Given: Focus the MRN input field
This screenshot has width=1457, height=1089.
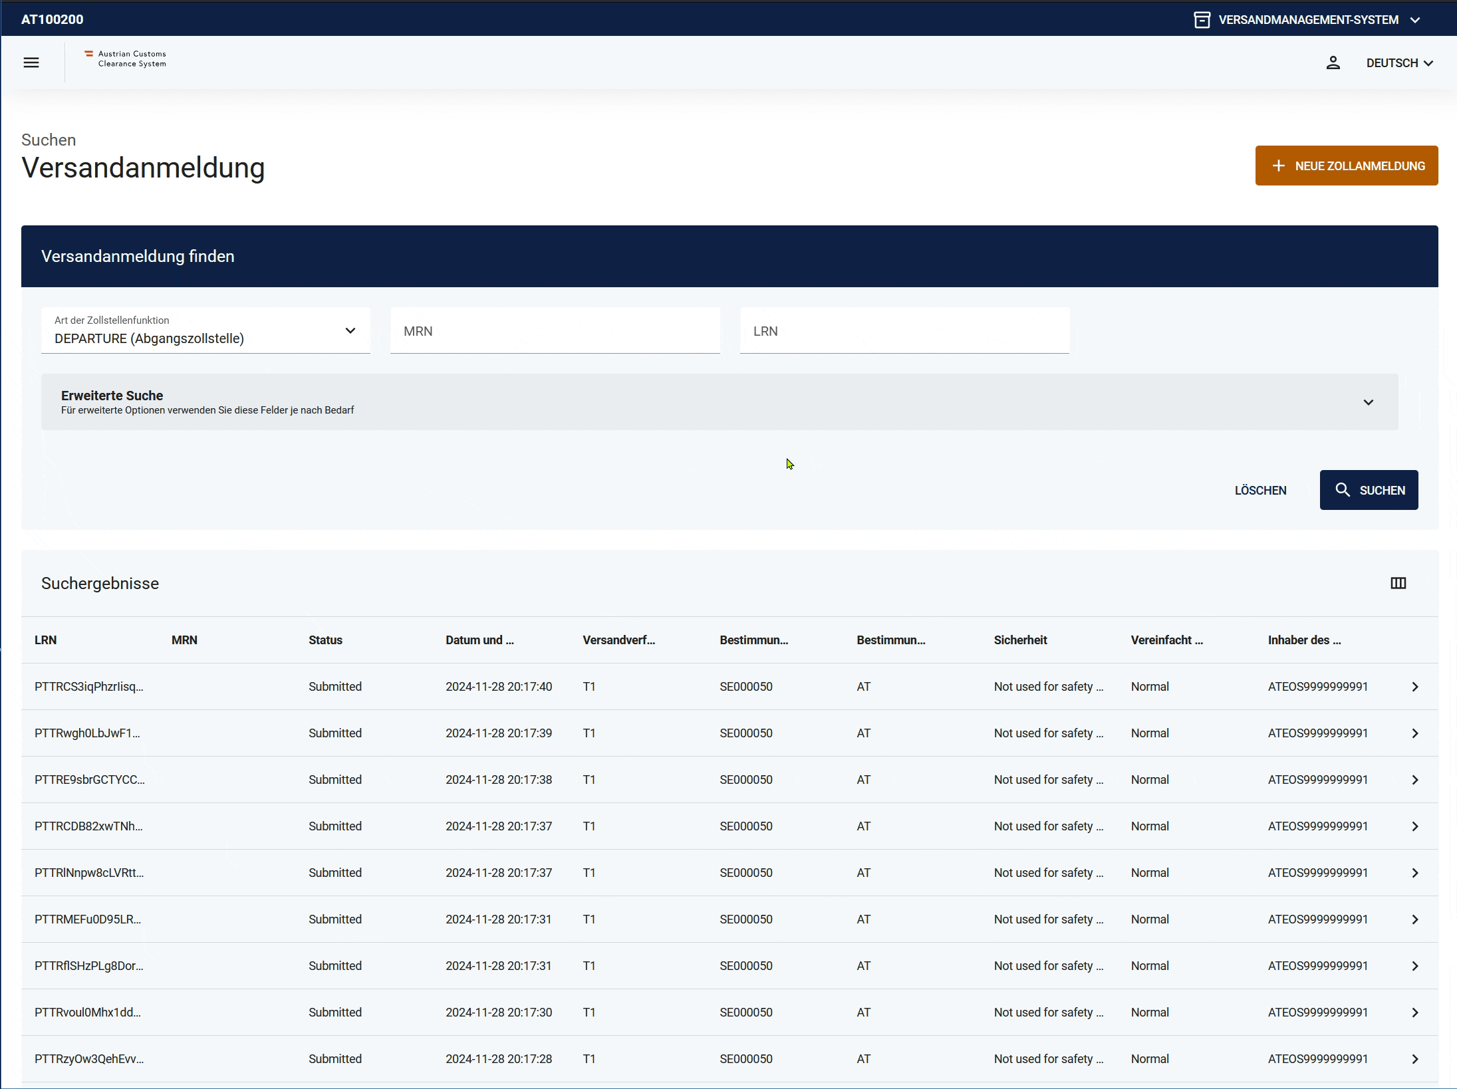Looking at the screenshot, I should (555, 331).
